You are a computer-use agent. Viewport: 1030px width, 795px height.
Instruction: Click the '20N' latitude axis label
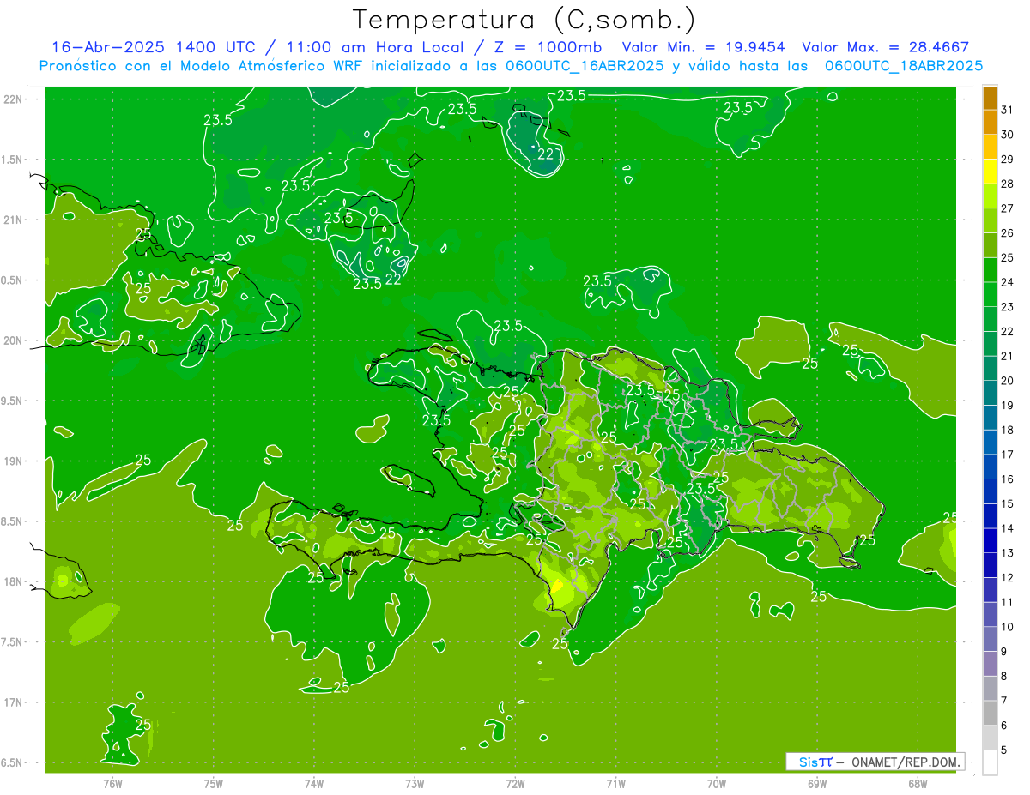(11, 340)
